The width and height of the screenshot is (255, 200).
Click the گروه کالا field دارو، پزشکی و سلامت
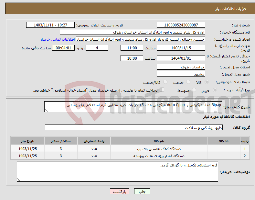134,127
